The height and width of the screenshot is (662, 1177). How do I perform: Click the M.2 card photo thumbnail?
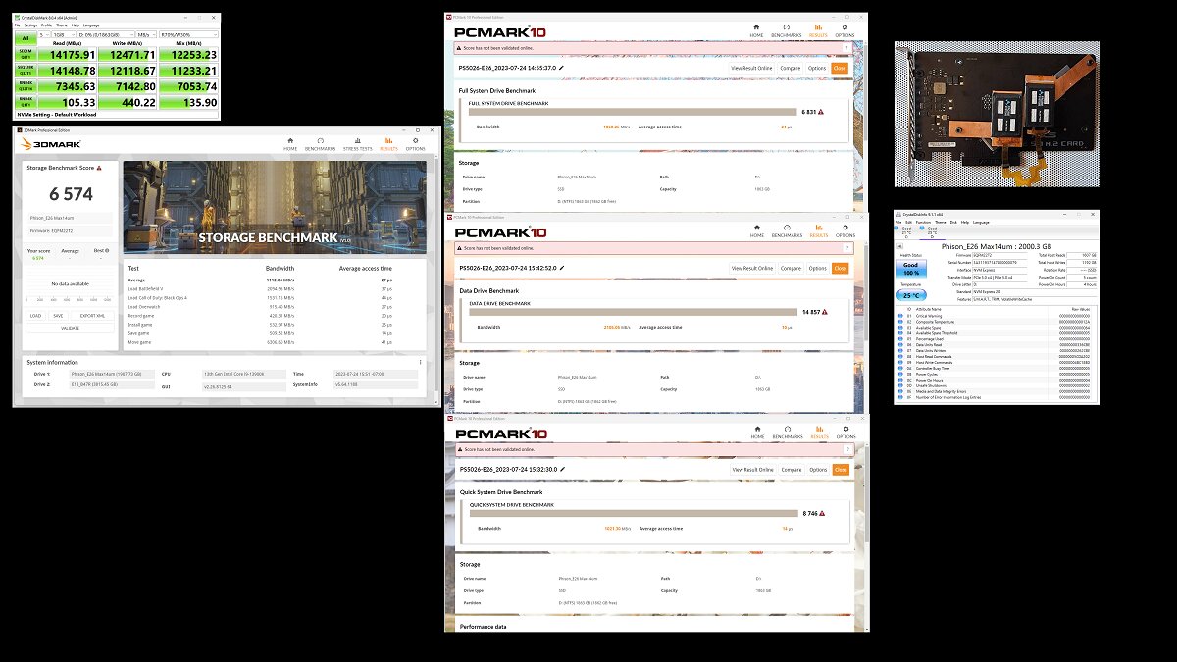tap(997, 115)
